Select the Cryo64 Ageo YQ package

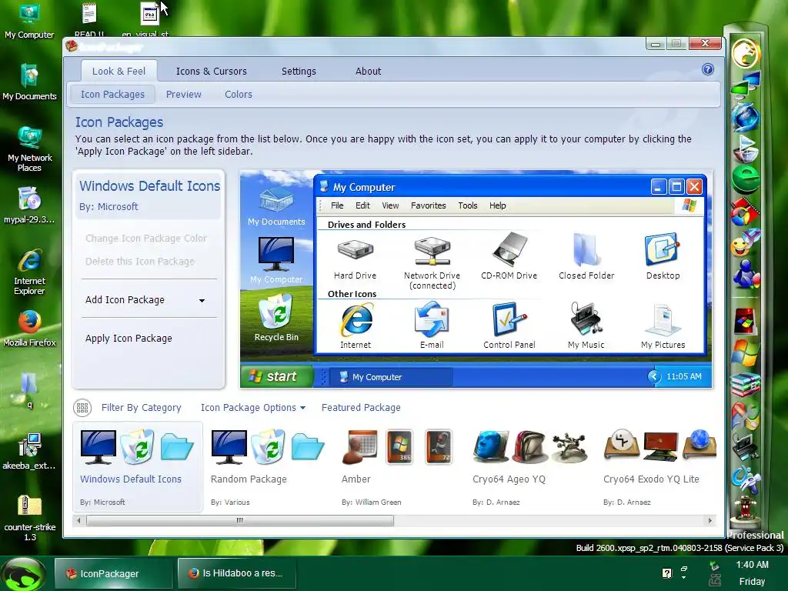click(x=530, y=467)
